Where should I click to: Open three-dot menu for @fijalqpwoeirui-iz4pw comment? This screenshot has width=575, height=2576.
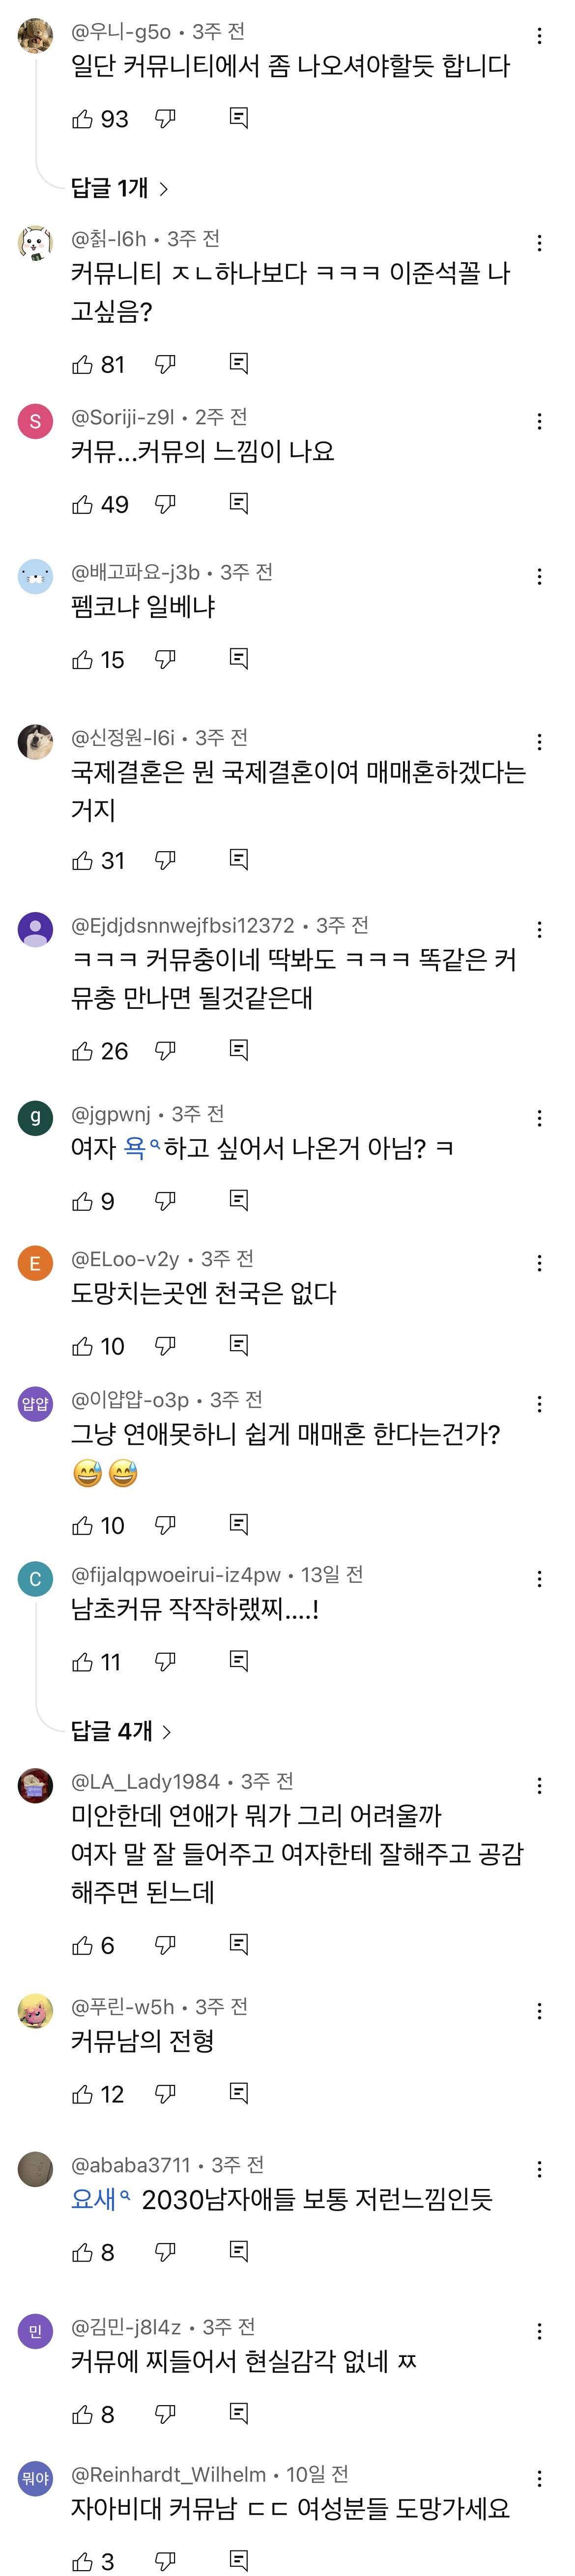tap(540, 1579)
